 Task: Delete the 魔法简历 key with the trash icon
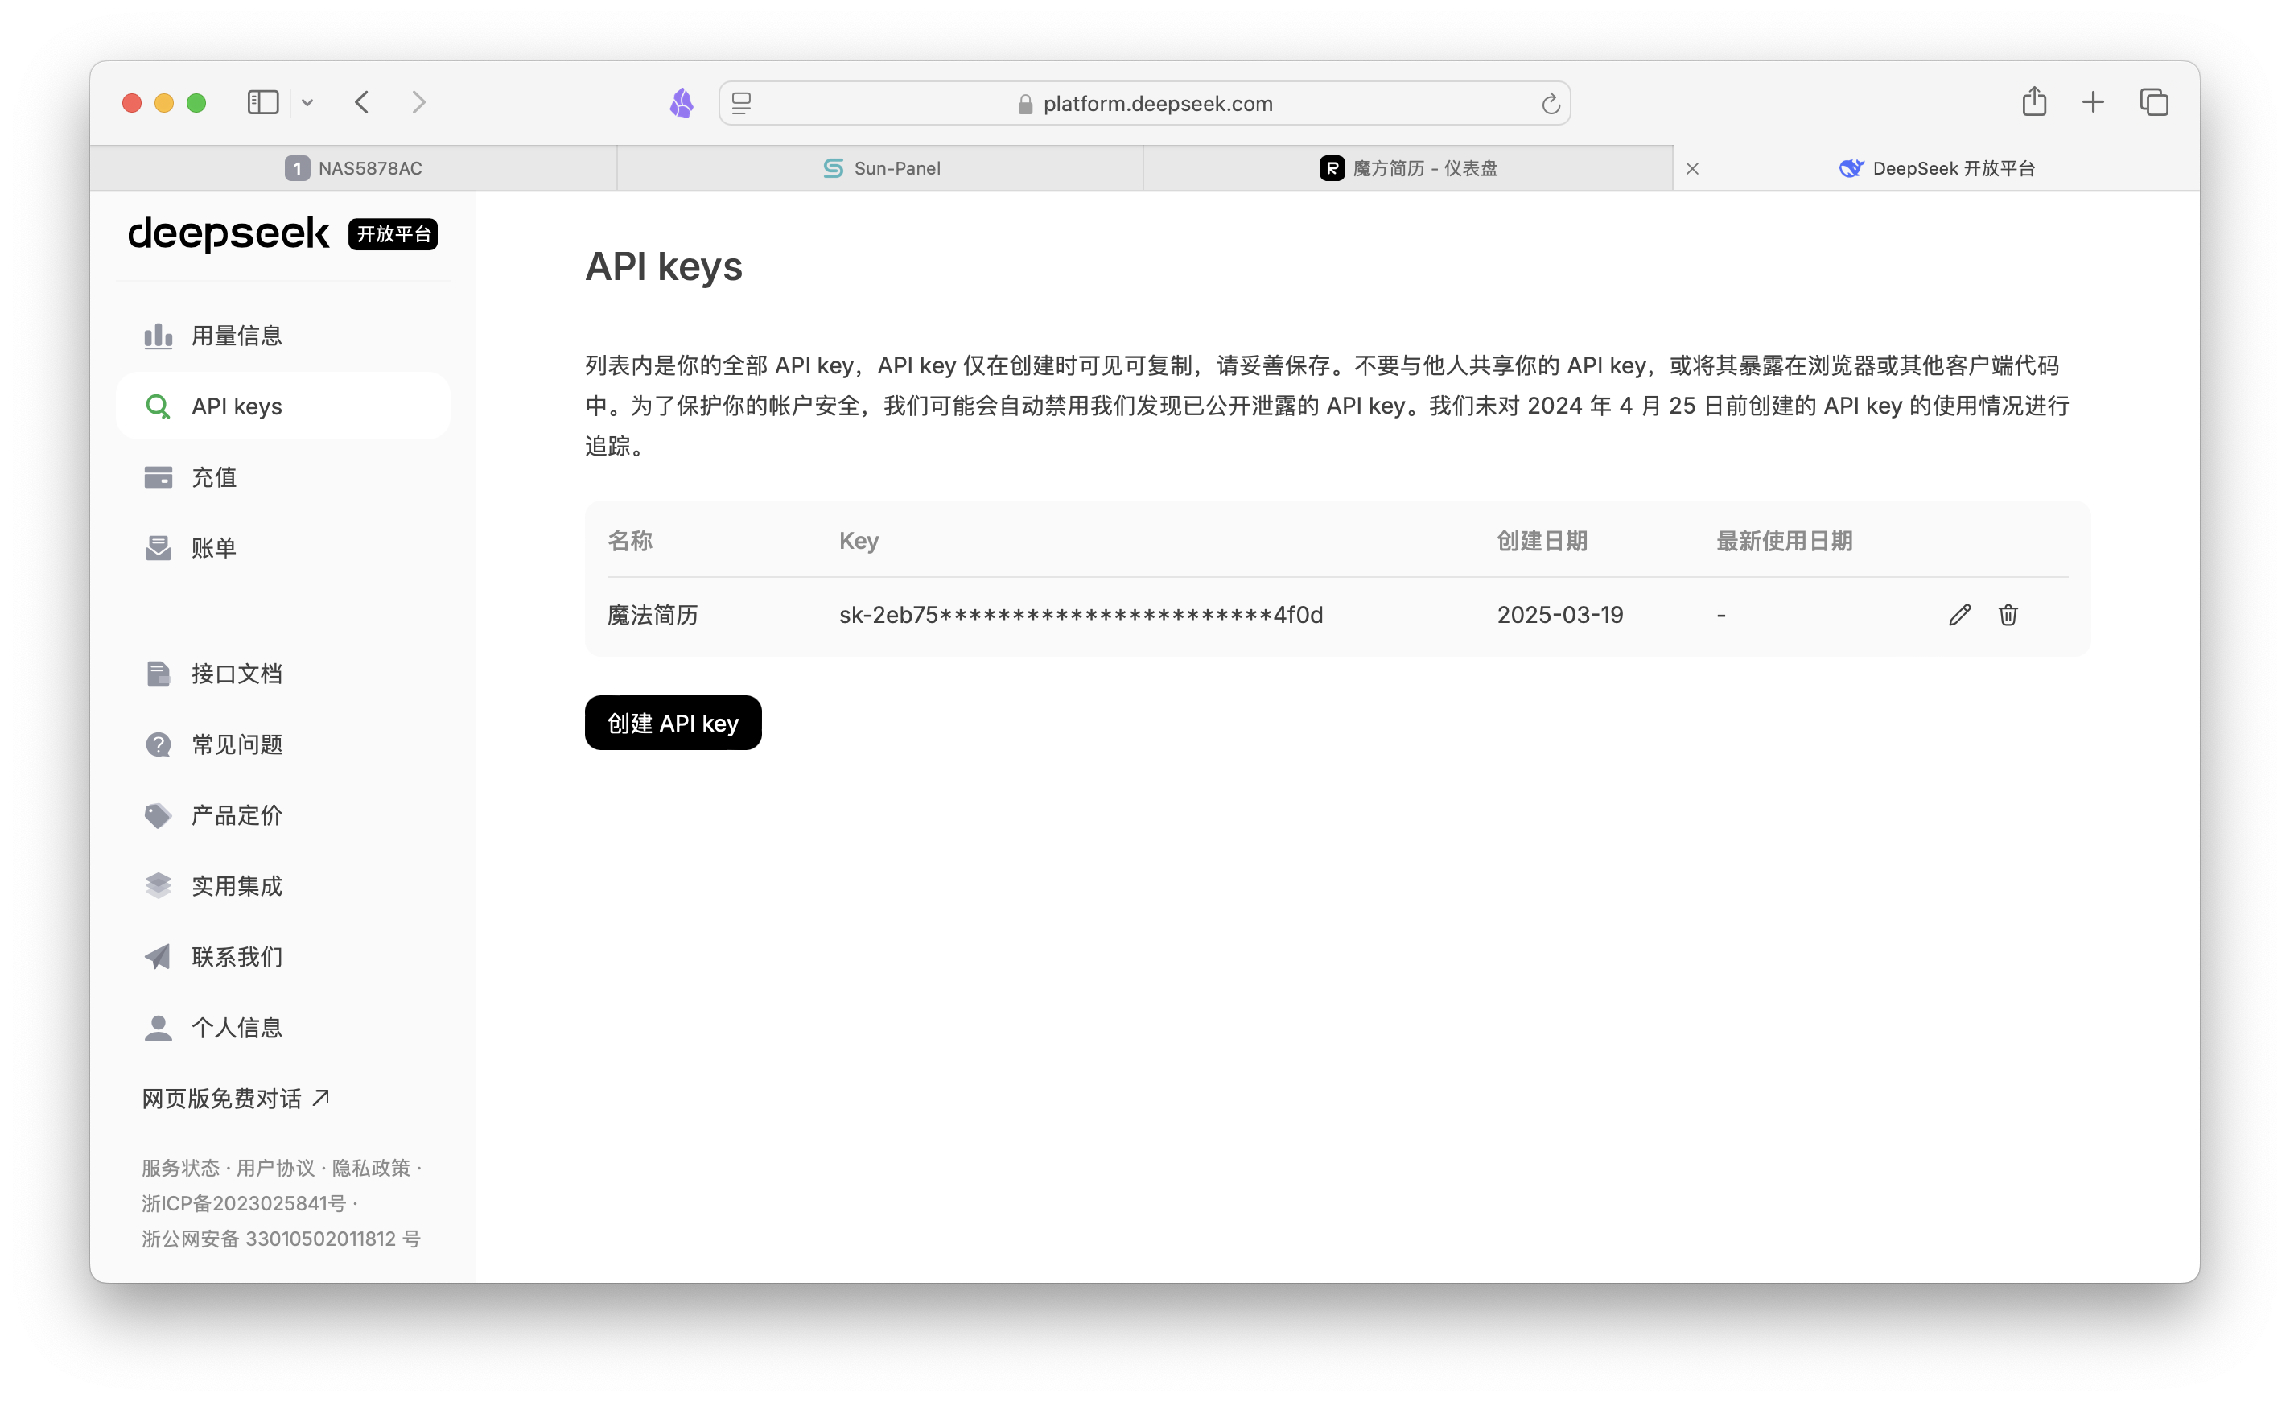click(x=2008, y=615)
